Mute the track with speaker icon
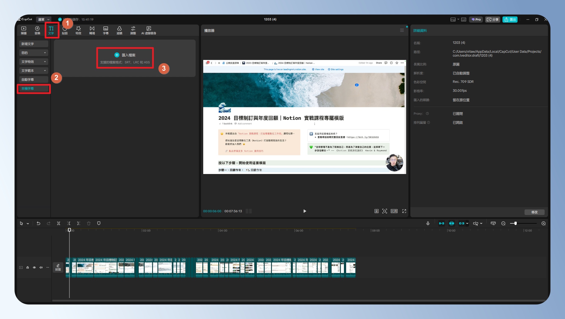 (41, 267)
